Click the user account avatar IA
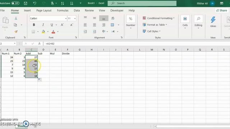Screen dimensions: 230x129 212,3
